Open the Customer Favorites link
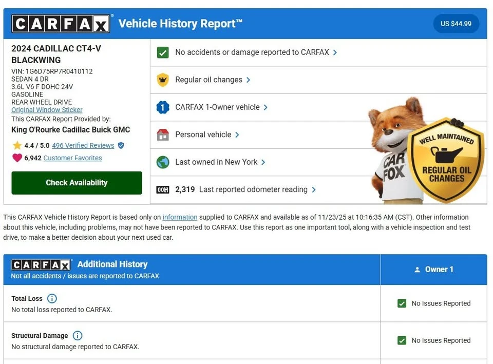The image size is (493, 364). click(72, 158)
